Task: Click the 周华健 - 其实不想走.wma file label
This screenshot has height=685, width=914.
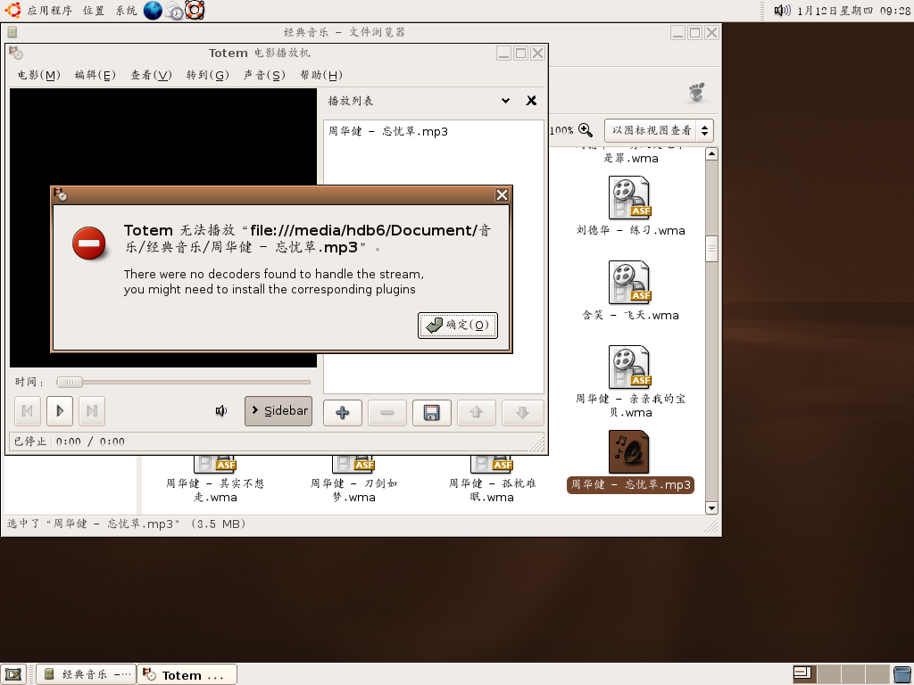Action: [x=215, y=491]
